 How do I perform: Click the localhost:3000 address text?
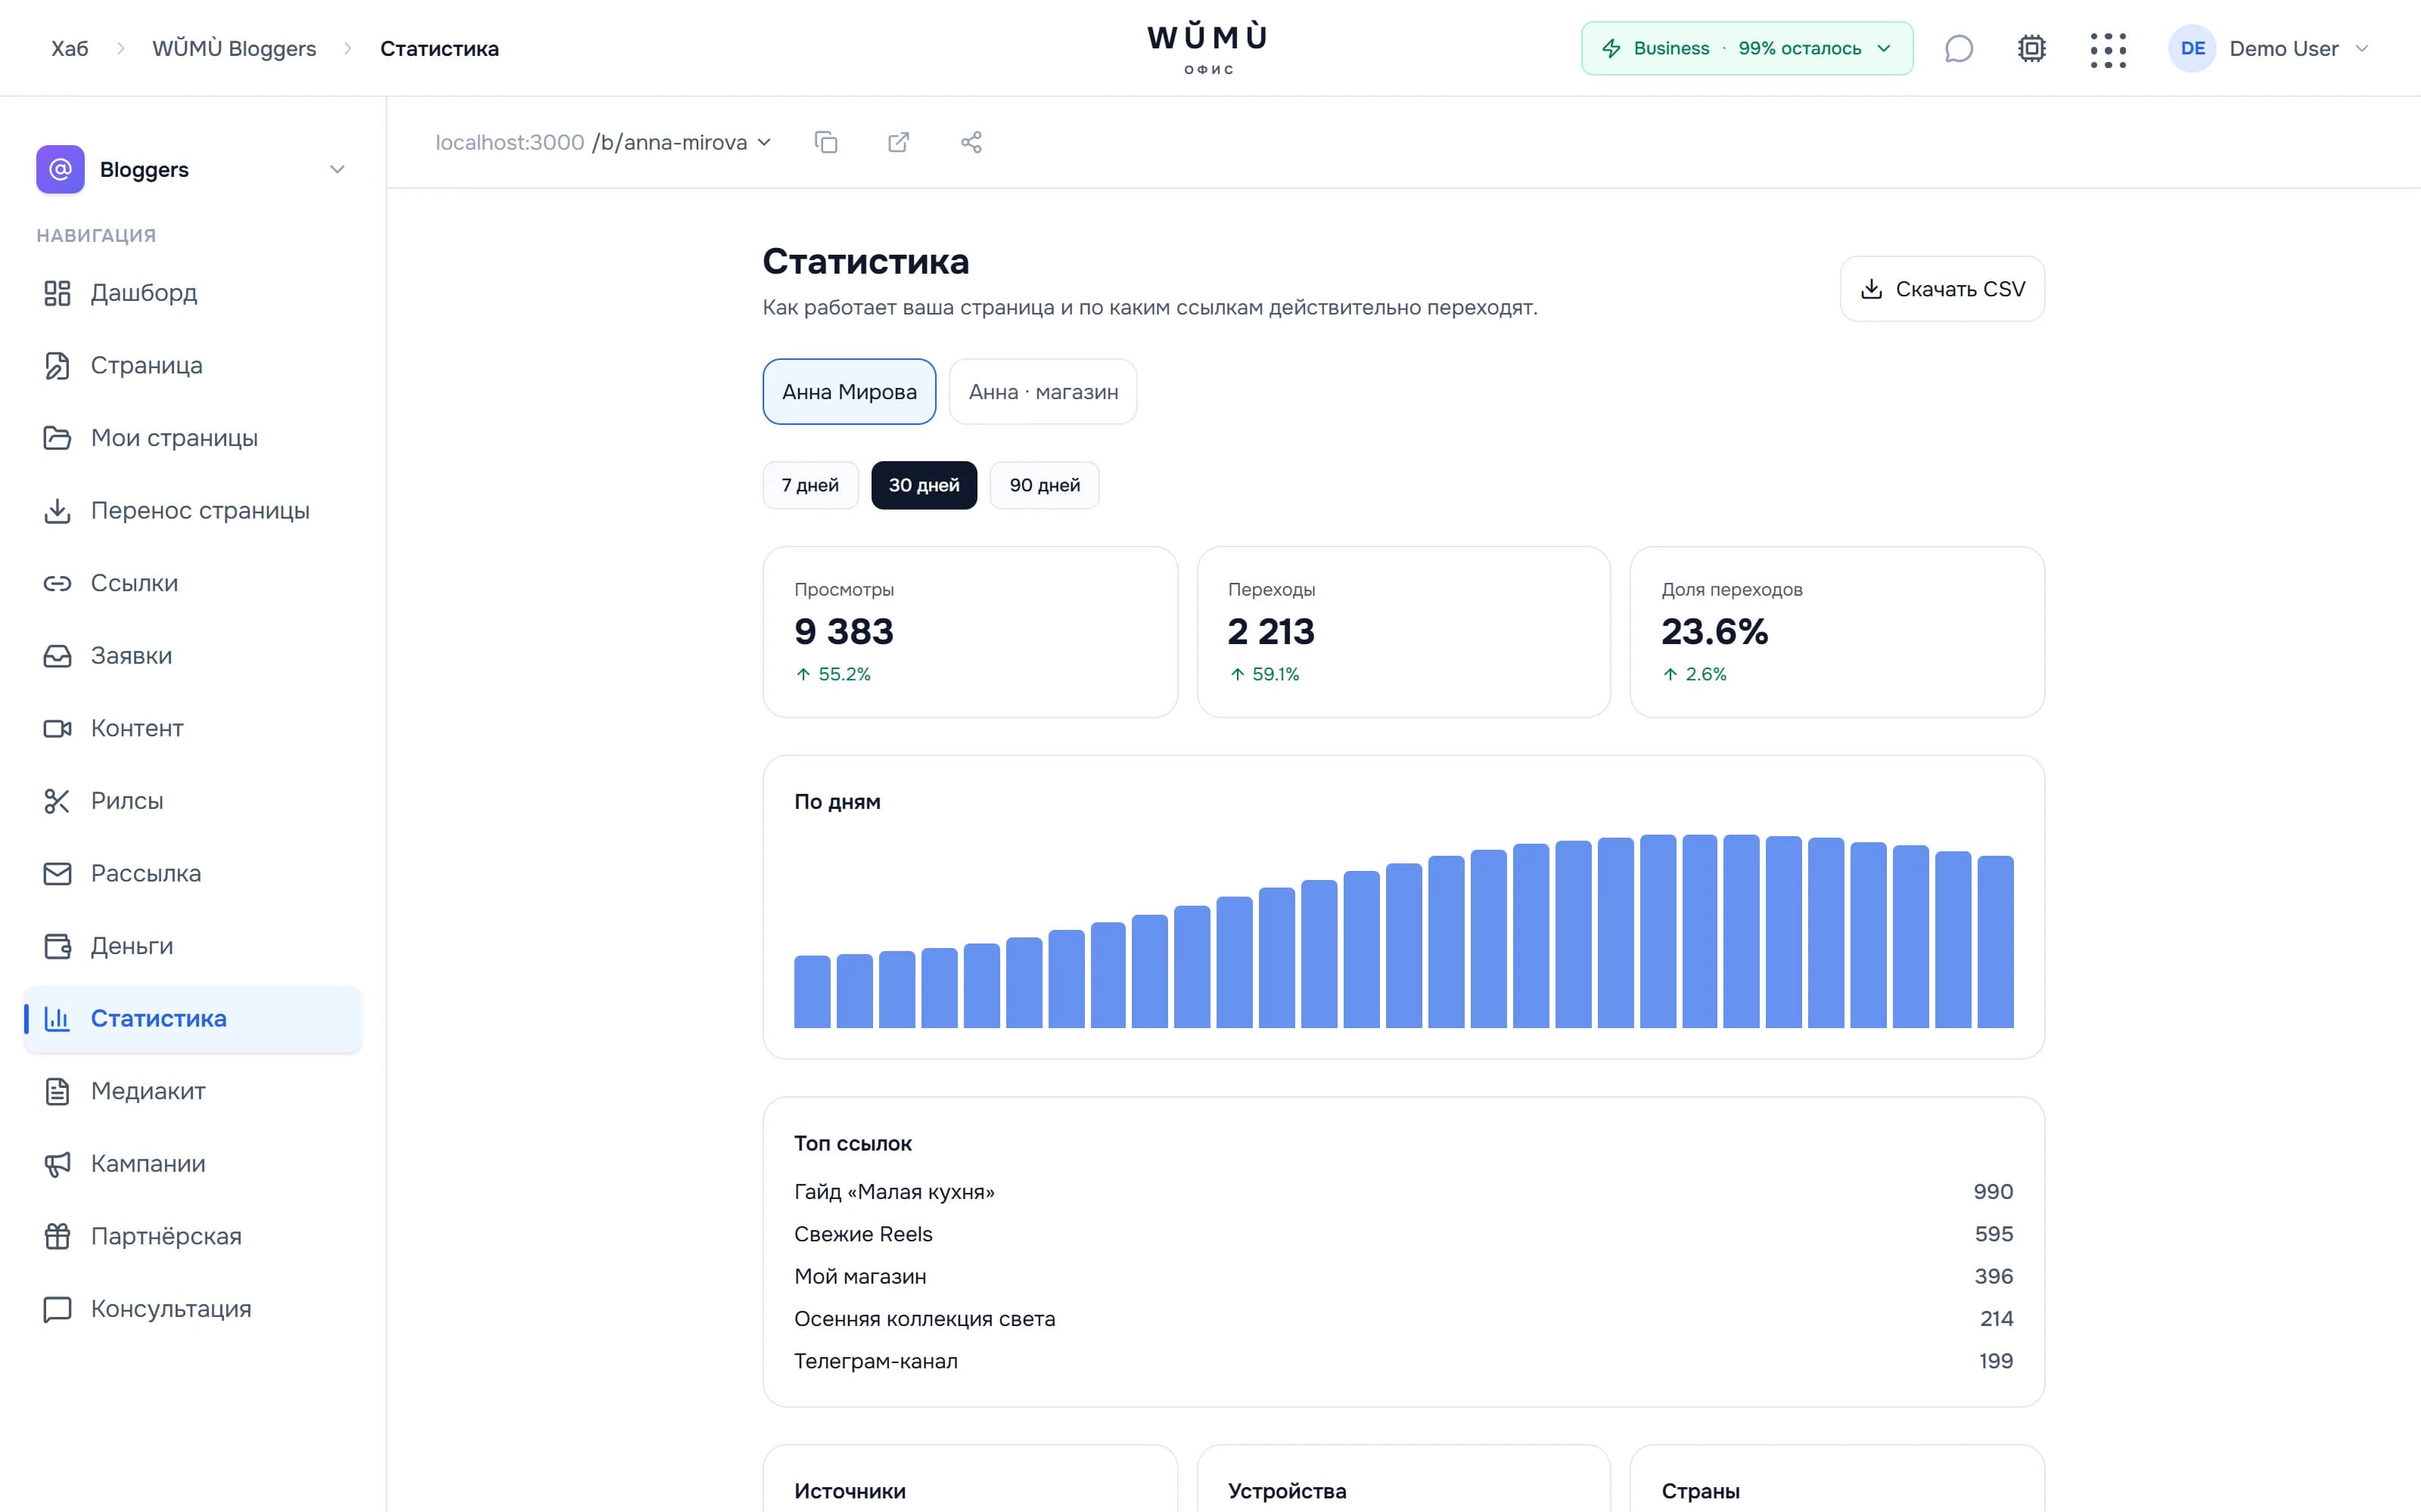point(509,142)
